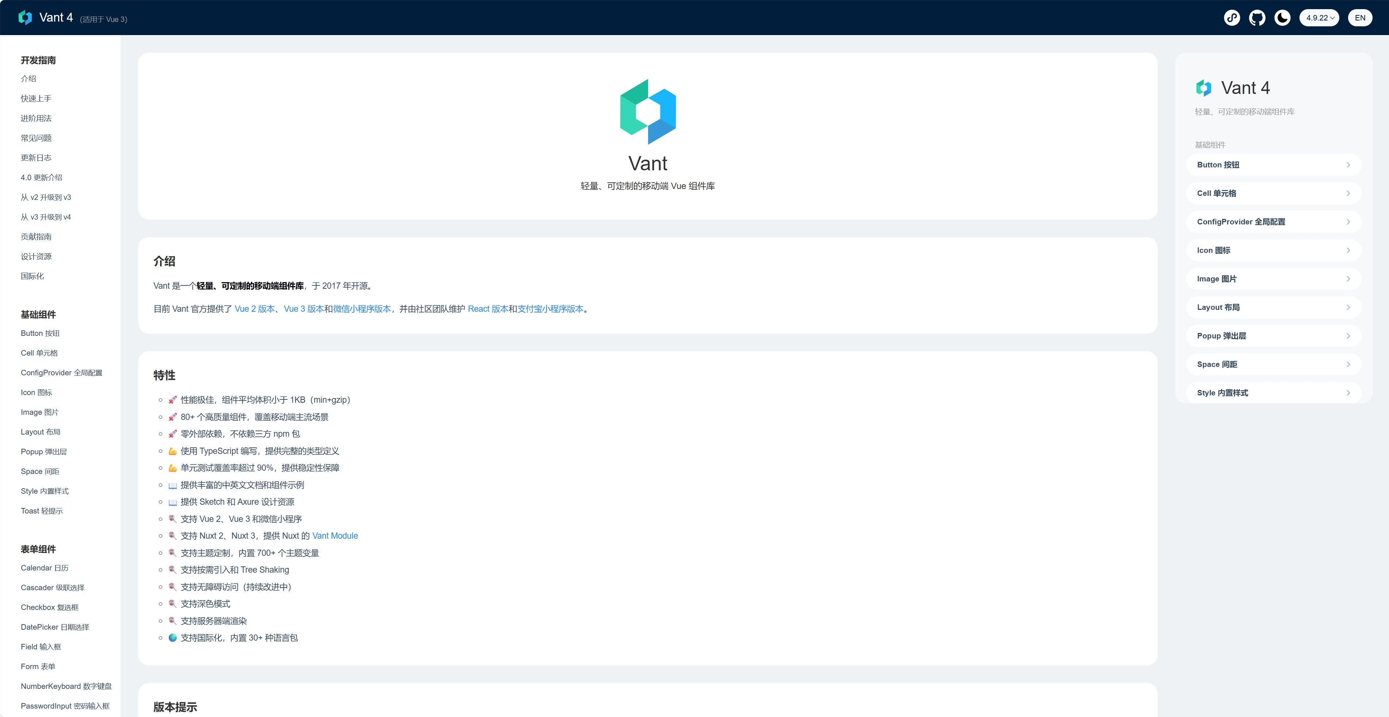Open NumberKeyboard 数字键盘 in the sidebar
The image size is (1389, 717).
[x=66, y=686]
